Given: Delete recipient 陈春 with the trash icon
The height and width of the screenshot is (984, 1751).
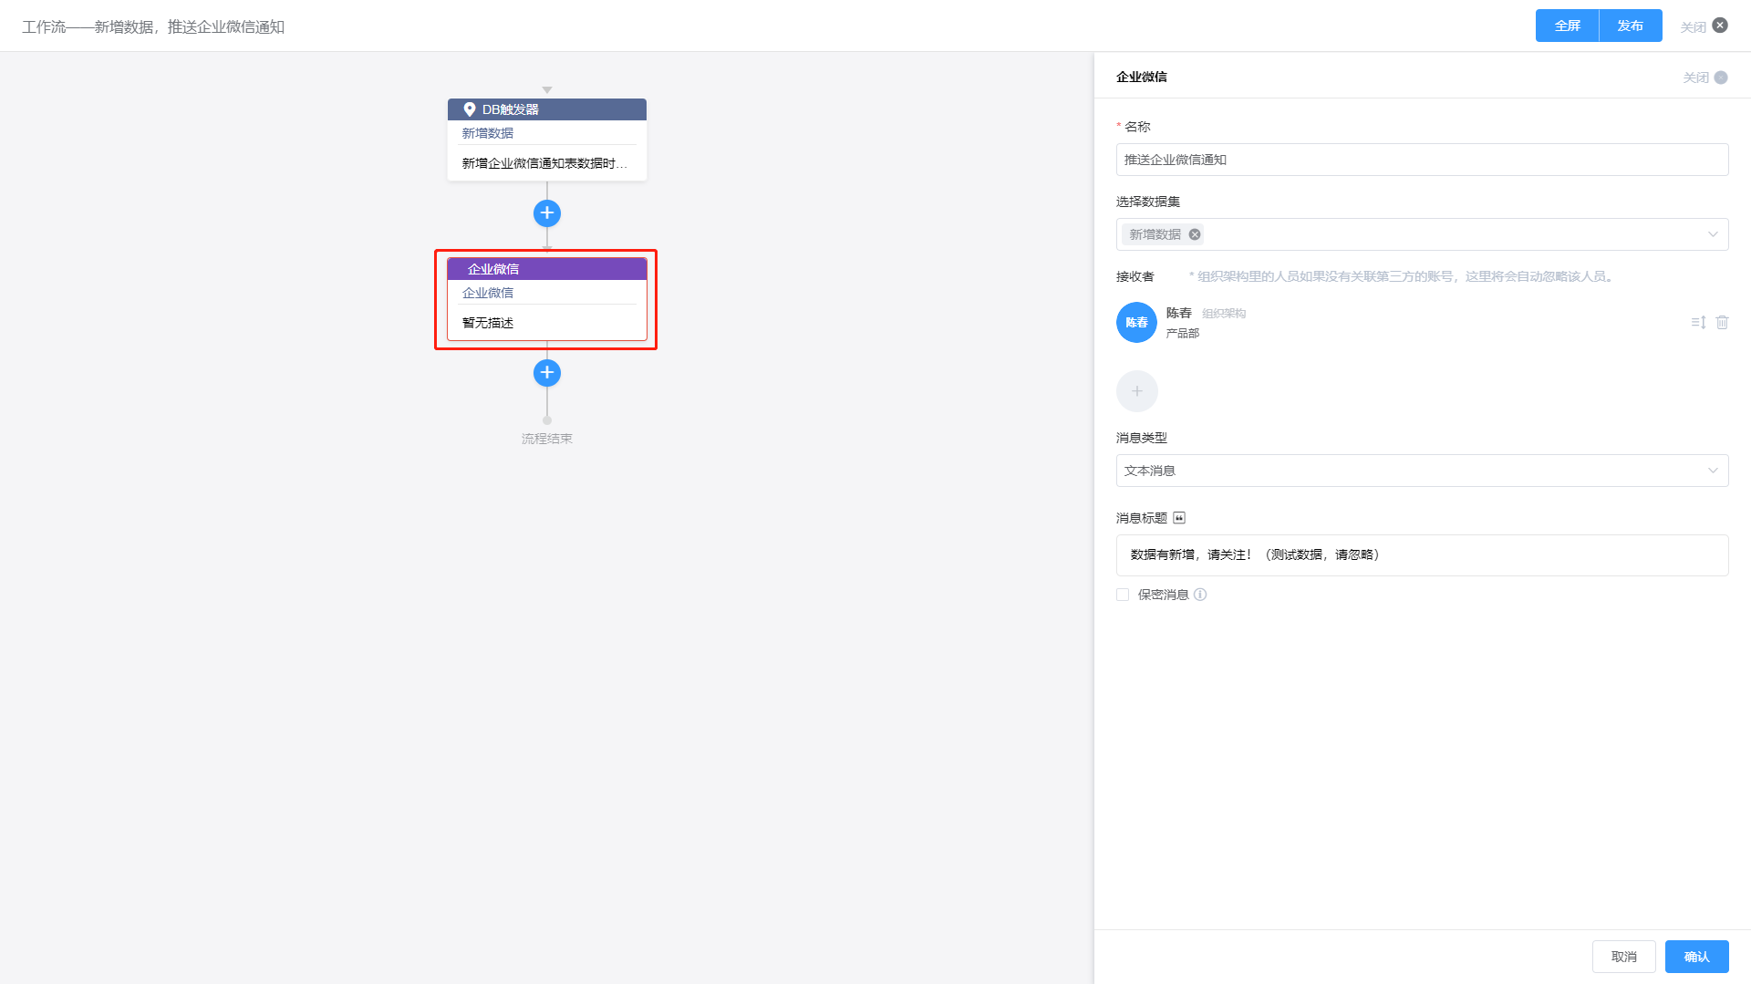Looking at the screenshot, I should click(1723, 323).
